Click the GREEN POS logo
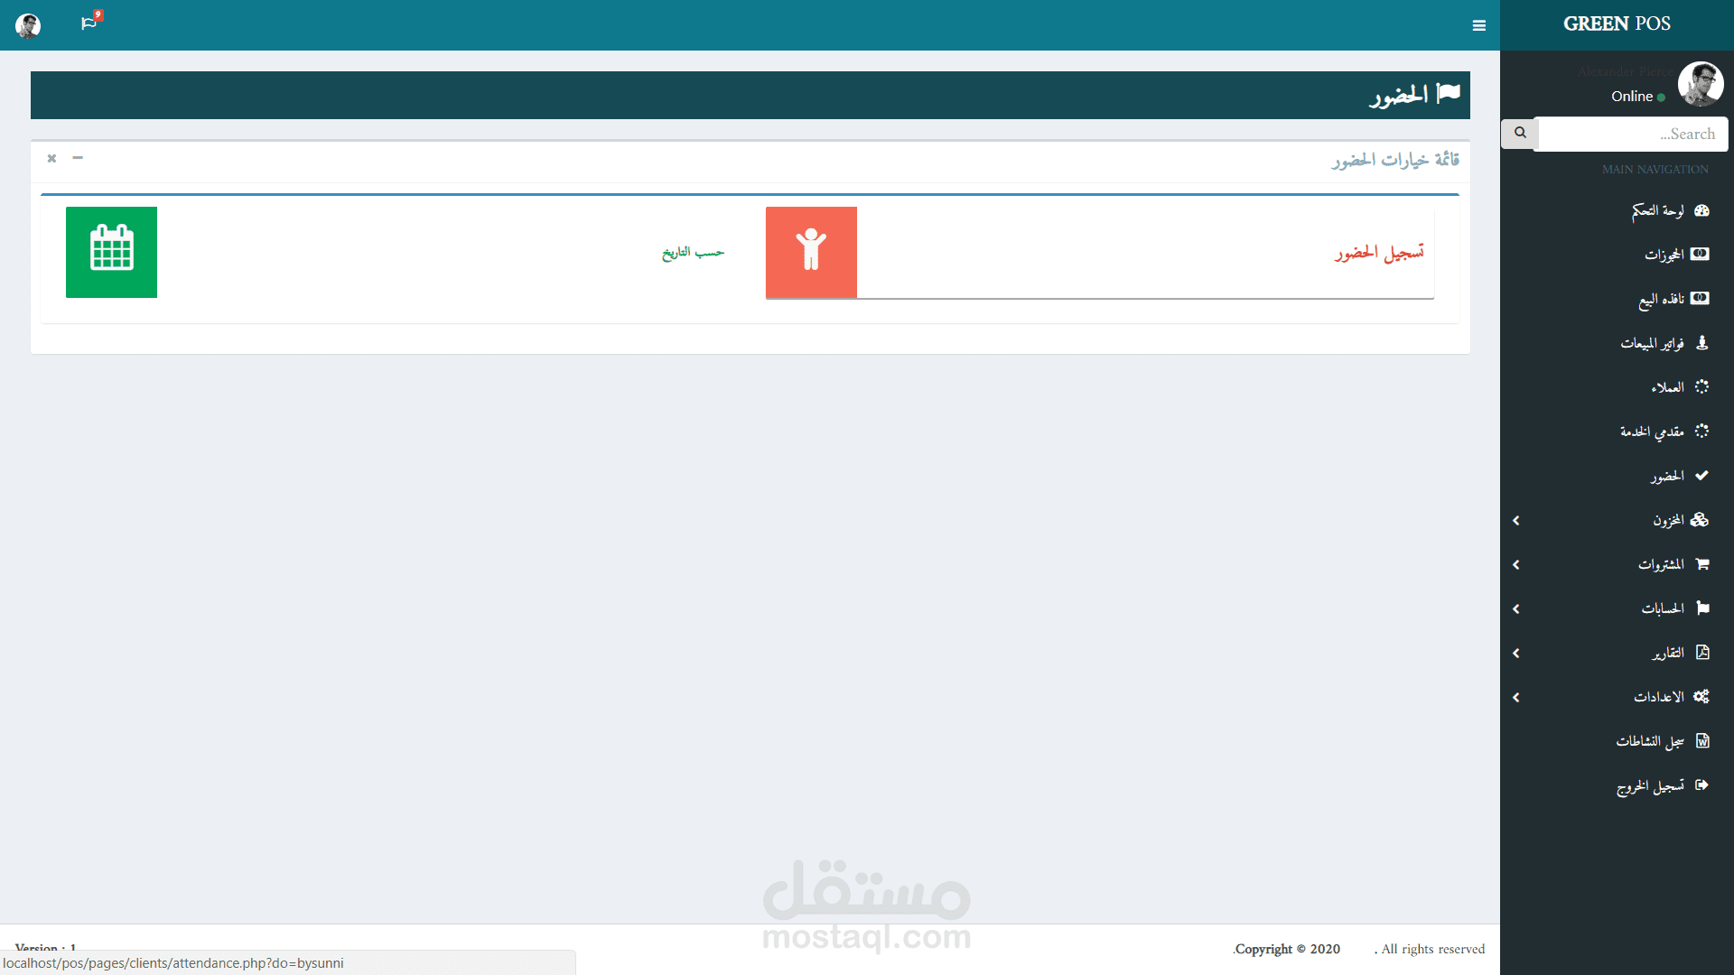 pos(1617,24)
